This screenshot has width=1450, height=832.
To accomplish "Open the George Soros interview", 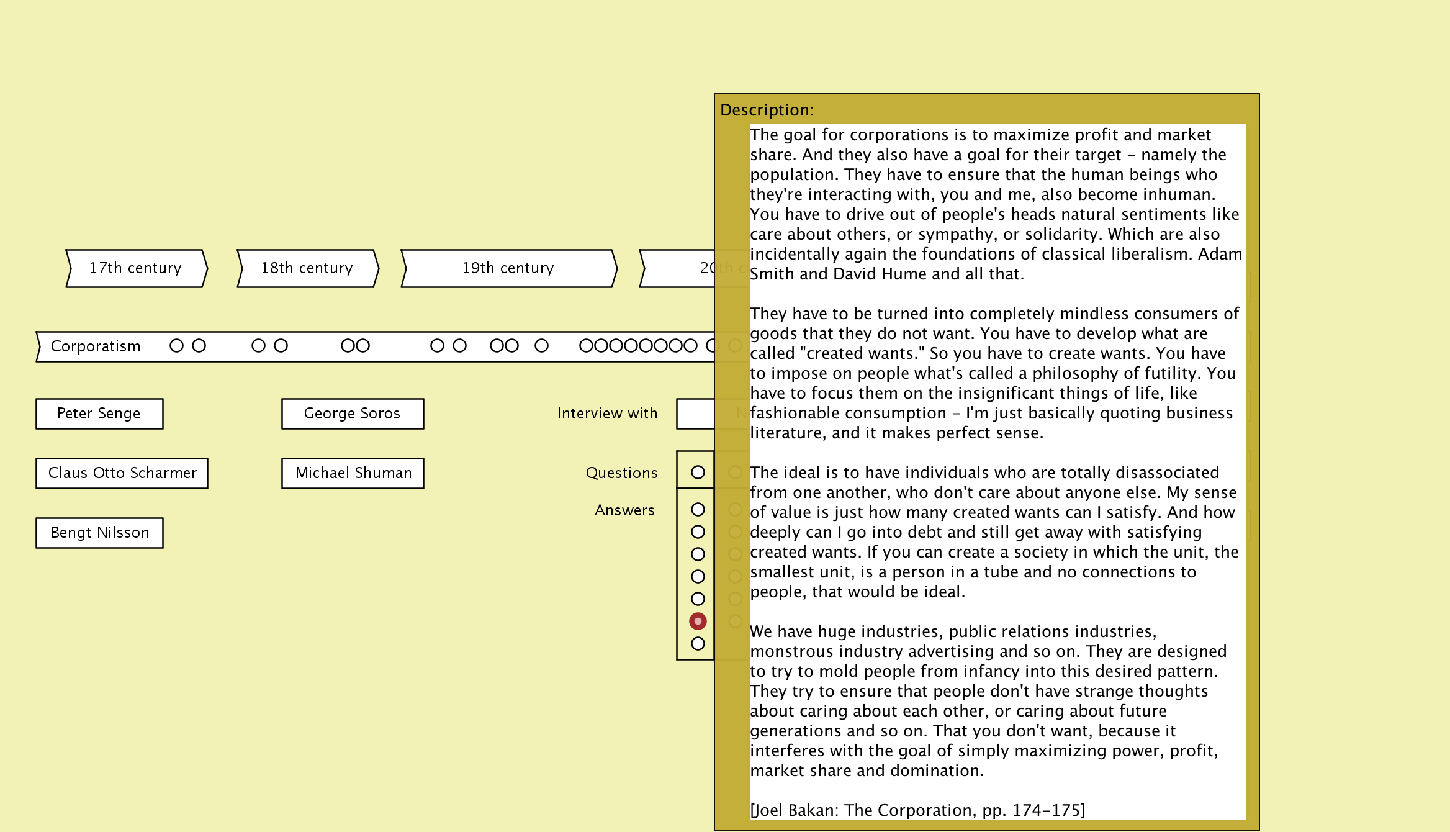I will [353, 414].
